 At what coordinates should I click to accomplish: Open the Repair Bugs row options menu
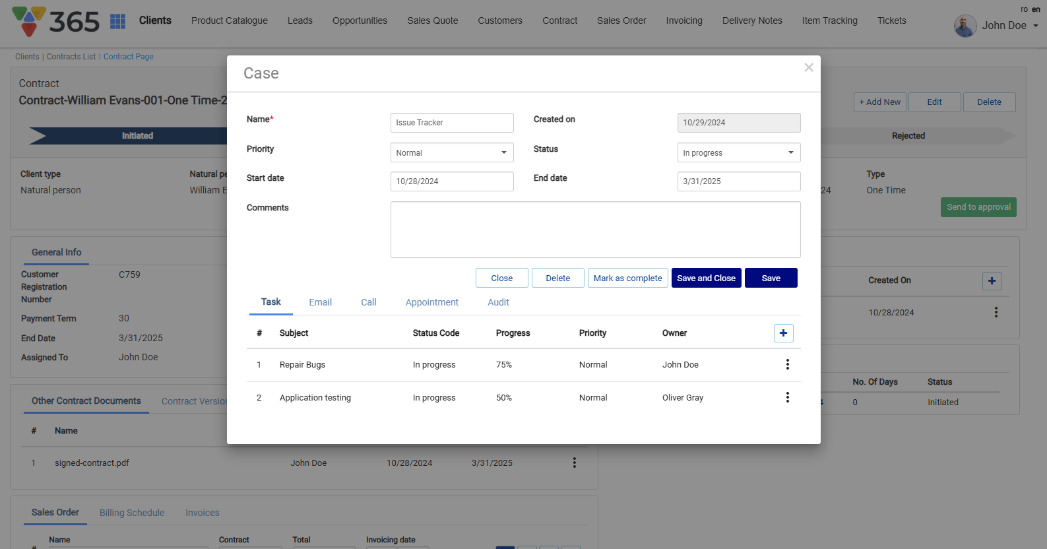click(x=787, y=364)
